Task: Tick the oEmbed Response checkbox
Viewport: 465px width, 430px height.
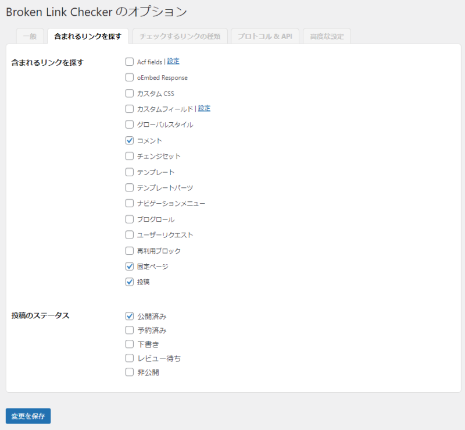Action: (129, 77)
